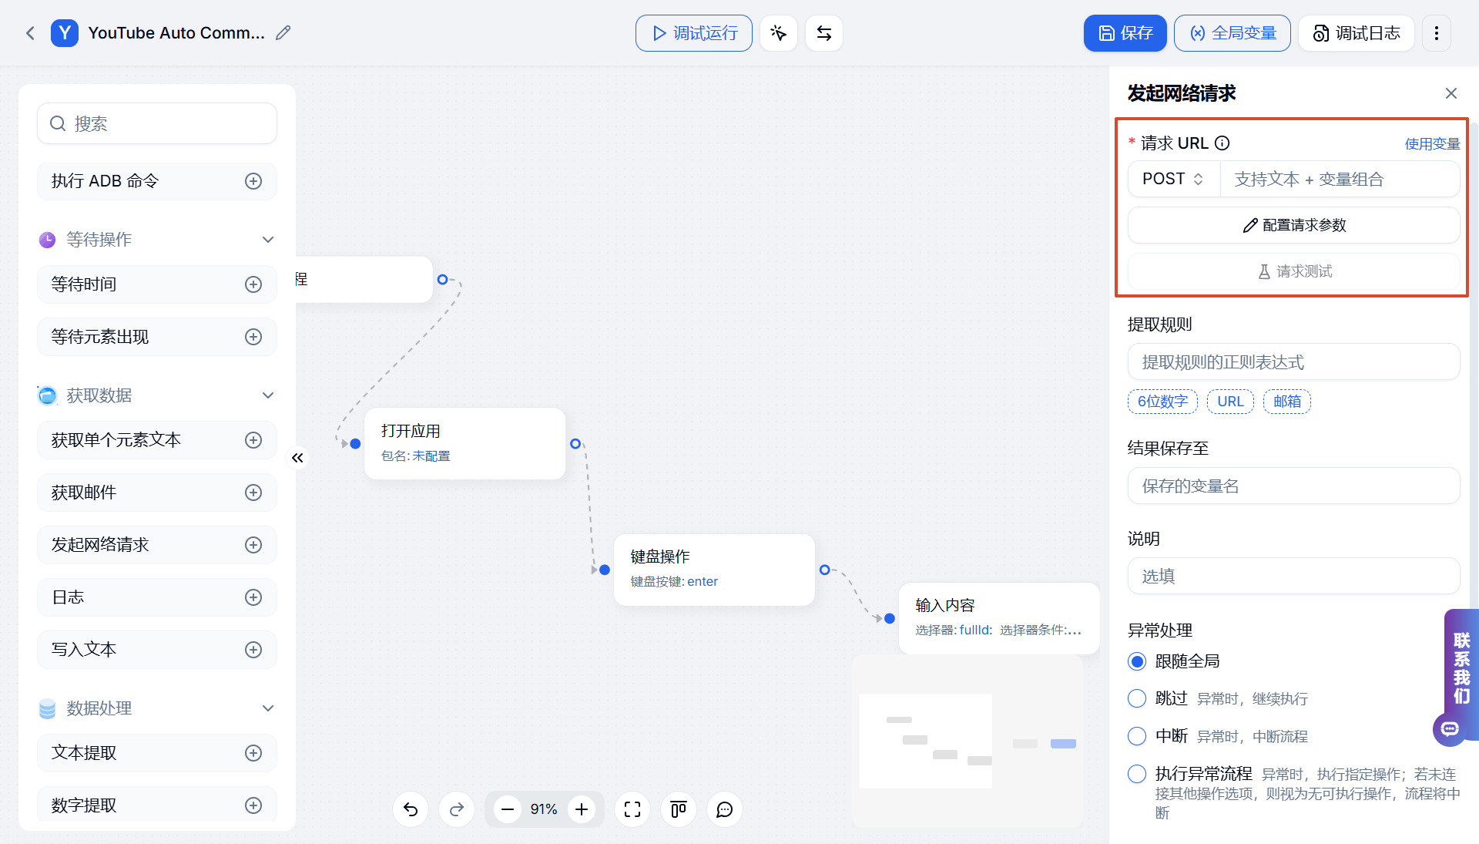Undo last canvas action
Image resolution: width=1479 pixels, height=844 pixels.
411,809
